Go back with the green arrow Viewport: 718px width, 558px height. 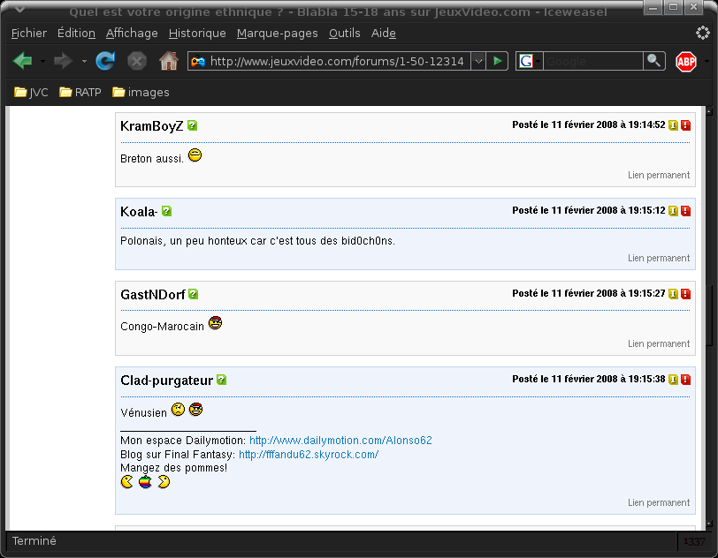[x=22, y=61]
